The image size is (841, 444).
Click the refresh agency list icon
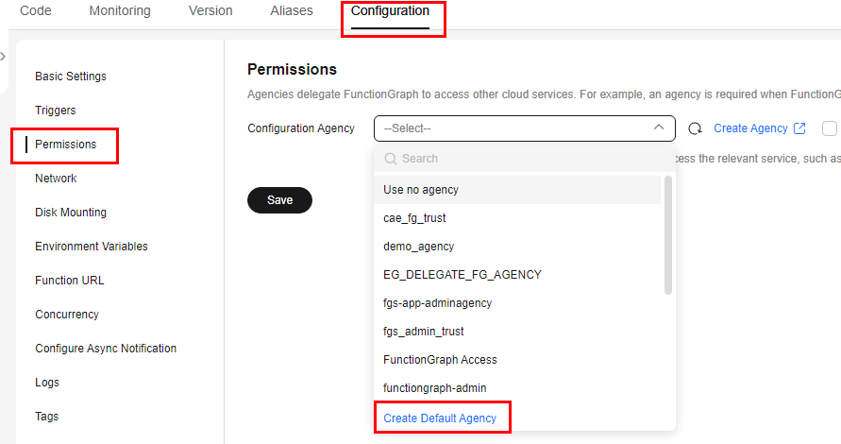695,128
